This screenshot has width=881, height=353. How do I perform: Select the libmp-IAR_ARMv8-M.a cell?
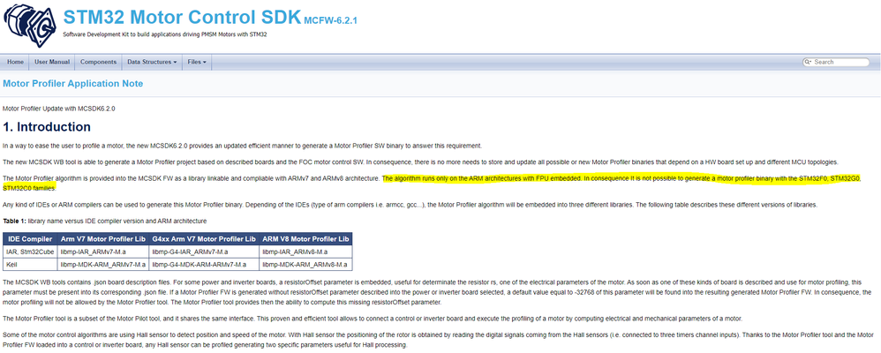point(306,252)
